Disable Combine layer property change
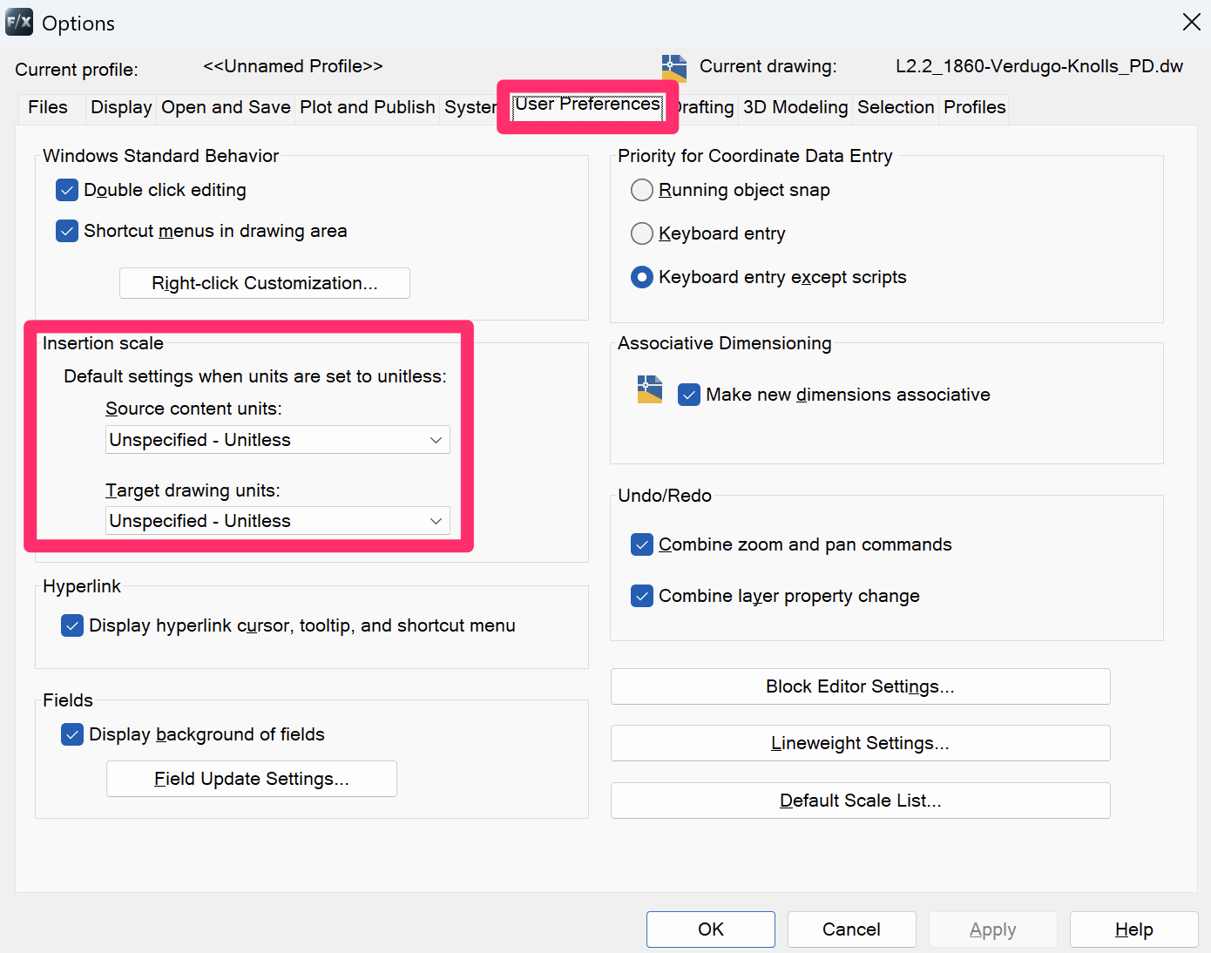 coord(641,596)
